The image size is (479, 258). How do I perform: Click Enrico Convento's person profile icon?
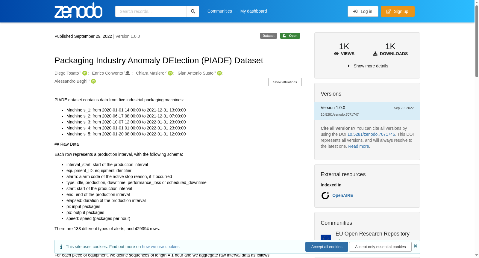(x=128, y=73)
